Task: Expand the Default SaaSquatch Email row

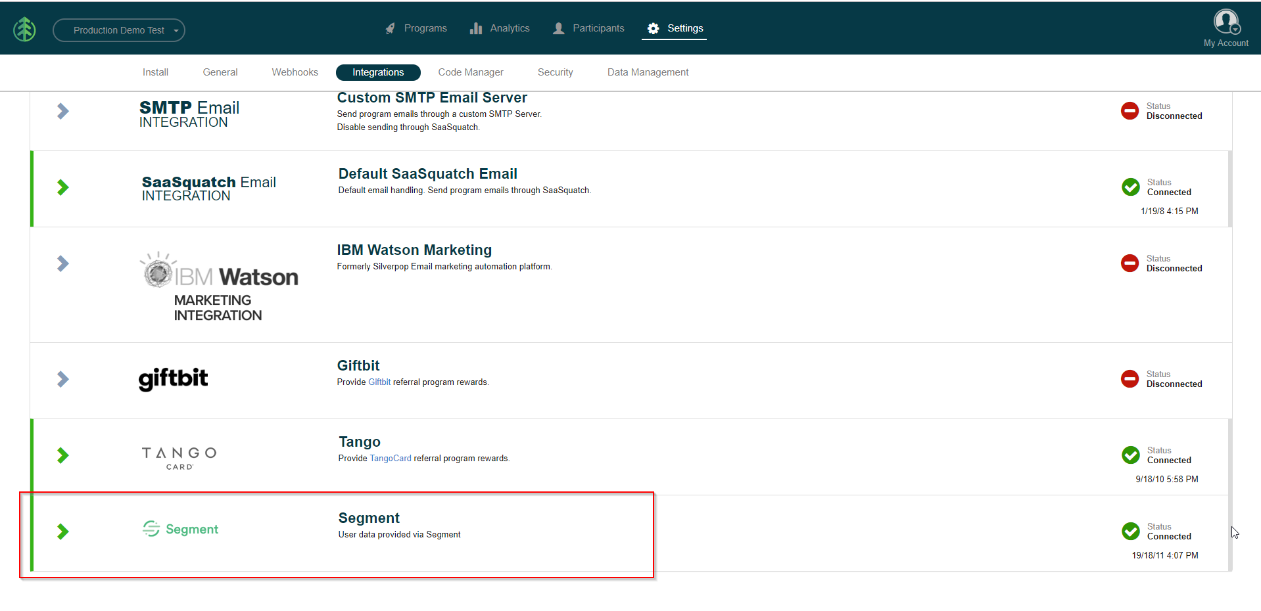Action: (63, 187)
